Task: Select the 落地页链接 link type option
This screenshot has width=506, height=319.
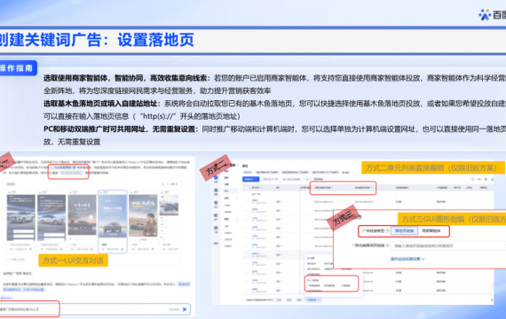Action: (x=404, y=230)
